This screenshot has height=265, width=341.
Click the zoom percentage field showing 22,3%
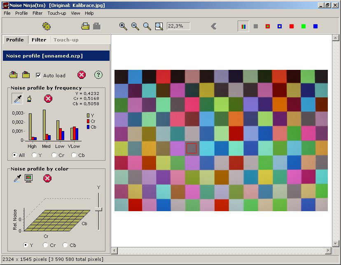tap(178, 26)
